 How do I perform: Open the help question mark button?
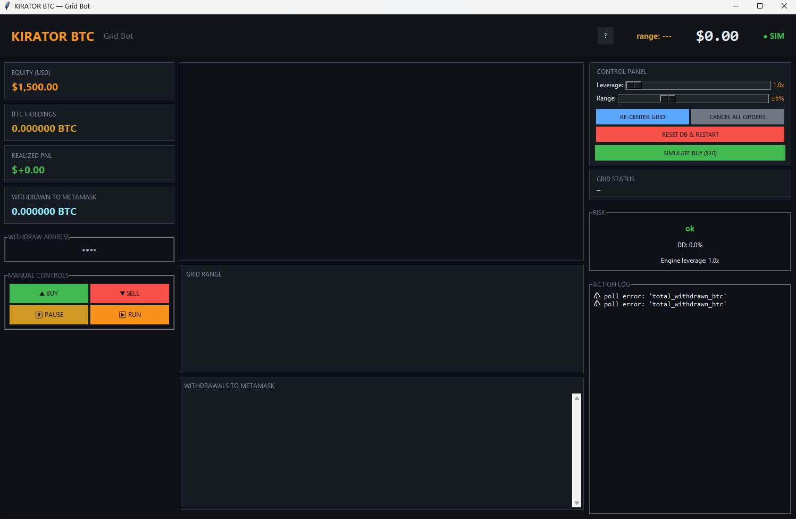click(605, 36)
